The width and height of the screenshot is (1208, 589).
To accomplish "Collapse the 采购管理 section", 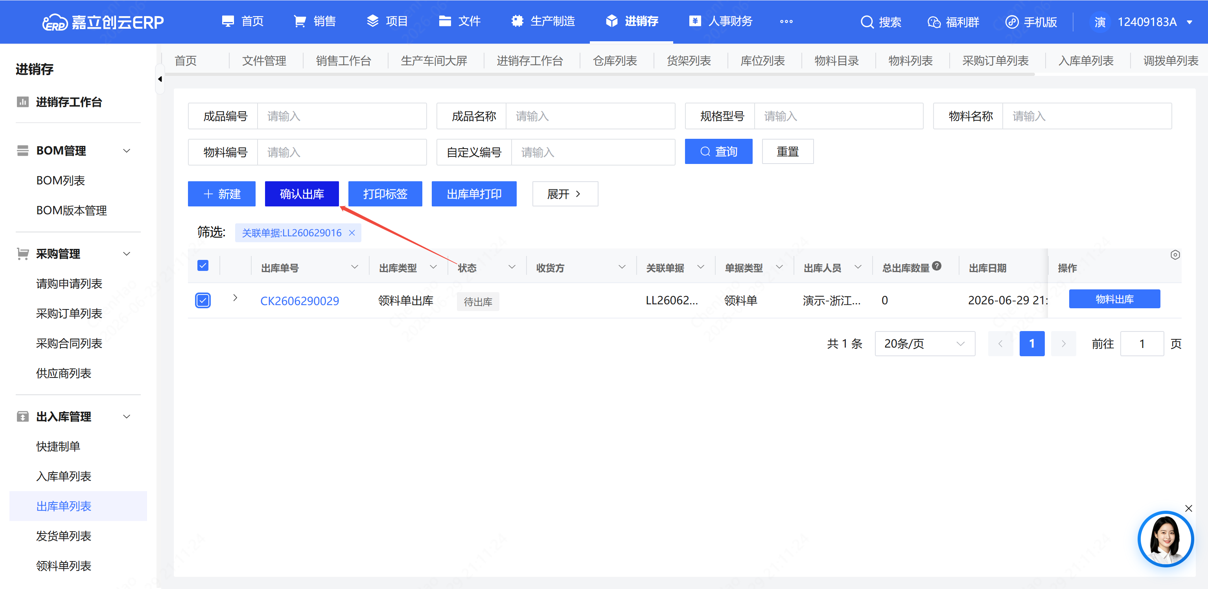I will point(126,254).
